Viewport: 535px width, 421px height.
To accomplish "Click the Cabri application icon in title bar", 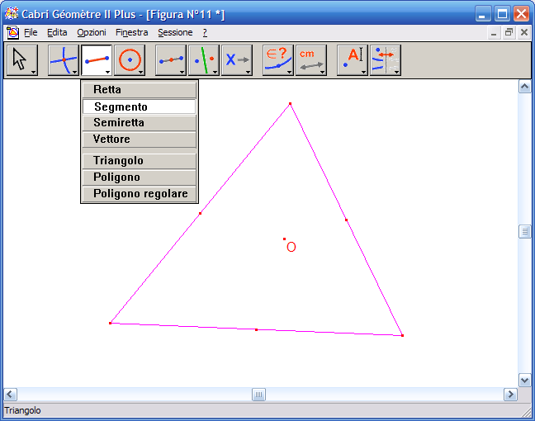I will (x=12, y=14).
